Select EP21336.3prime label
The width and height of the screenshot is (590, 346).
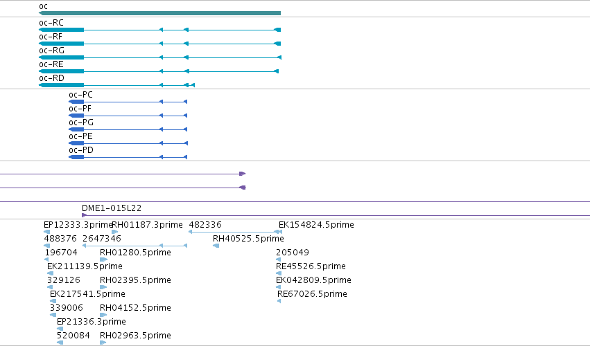click(92, 322)
